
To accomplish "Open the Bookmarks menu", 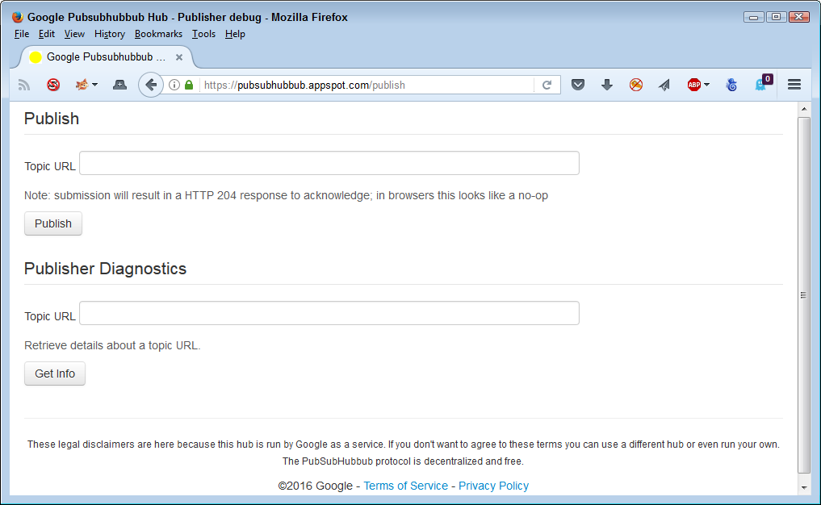I will 158,34.
